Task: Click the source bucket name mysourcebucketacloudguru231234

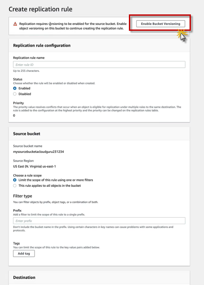Action: (x=39, y=152)
